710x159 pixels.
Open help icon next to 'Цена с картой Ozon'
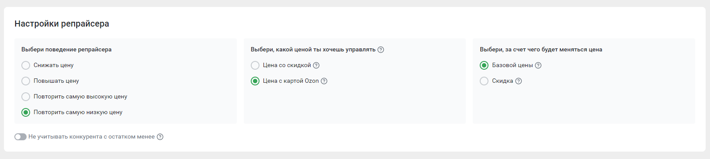coord(324,81)
